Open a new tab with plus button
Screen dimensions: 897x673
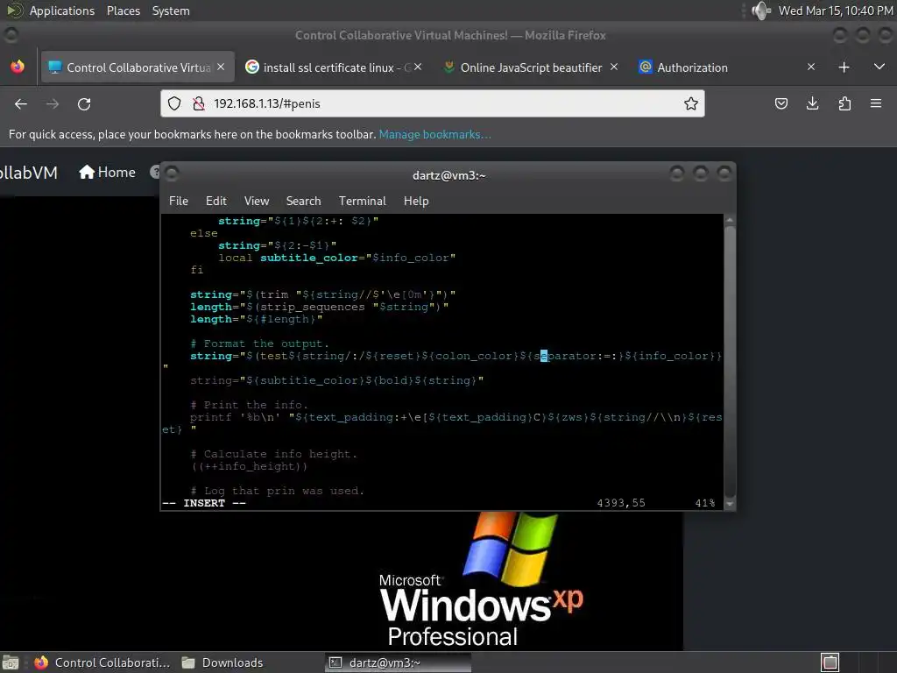[844, 67]
